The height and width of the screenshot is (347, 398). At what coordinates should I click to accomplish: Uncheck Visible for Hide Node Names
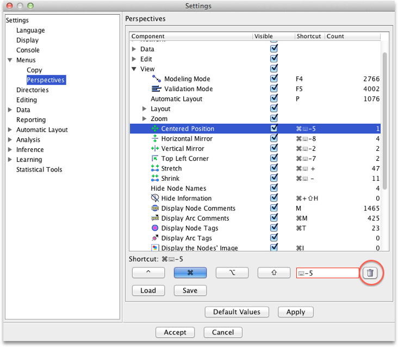pyautogui.click(x=274, y=188)
